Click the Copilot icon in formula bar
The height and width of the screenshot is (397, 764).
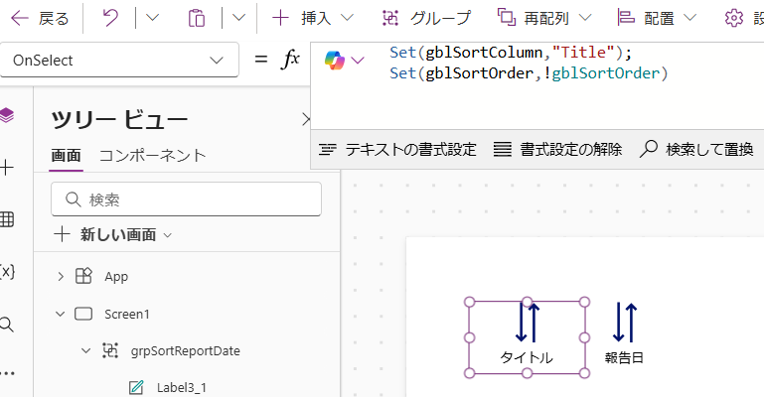tap(334, 61)
